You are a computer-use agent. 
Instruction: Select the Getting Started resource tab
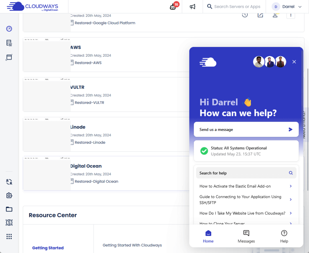(48, 248)
